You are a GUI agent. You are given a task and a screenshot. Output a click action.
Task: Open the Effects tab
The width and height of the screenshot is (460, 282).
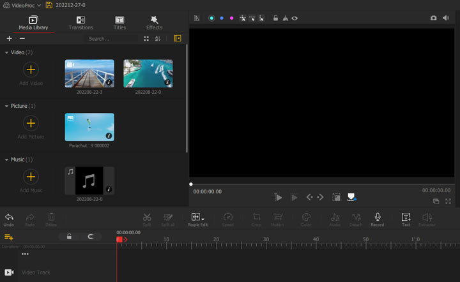pyautogui.click(x=154, y=23)
